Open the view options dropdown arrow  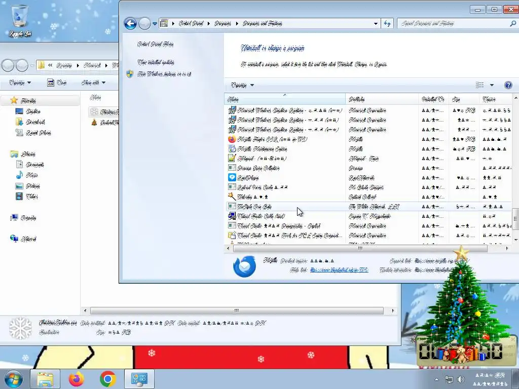coord(492,85)
